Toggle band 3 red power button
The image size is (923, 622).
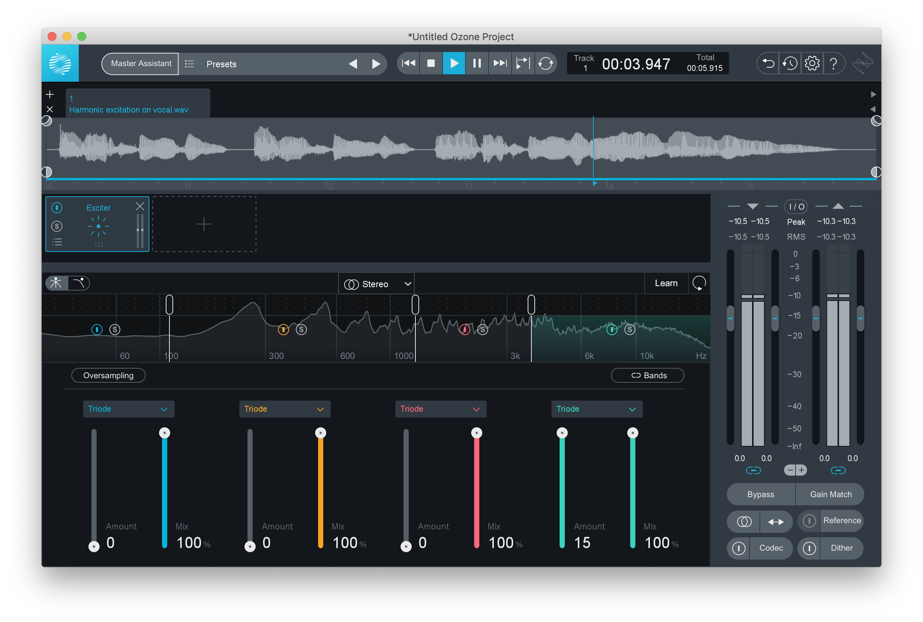point(464,329)
